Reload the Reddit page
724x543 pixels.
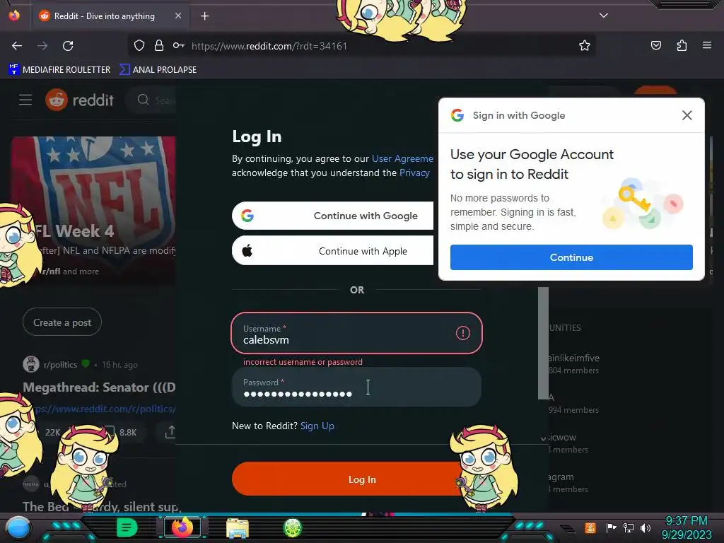click(x=68, y=46)
